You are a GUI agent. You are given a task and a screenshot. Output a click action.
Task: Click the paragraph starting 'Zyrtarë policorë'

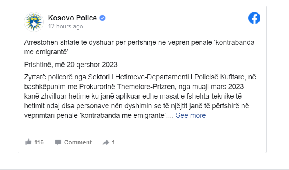pyautogui.click(x=140, y=96)
